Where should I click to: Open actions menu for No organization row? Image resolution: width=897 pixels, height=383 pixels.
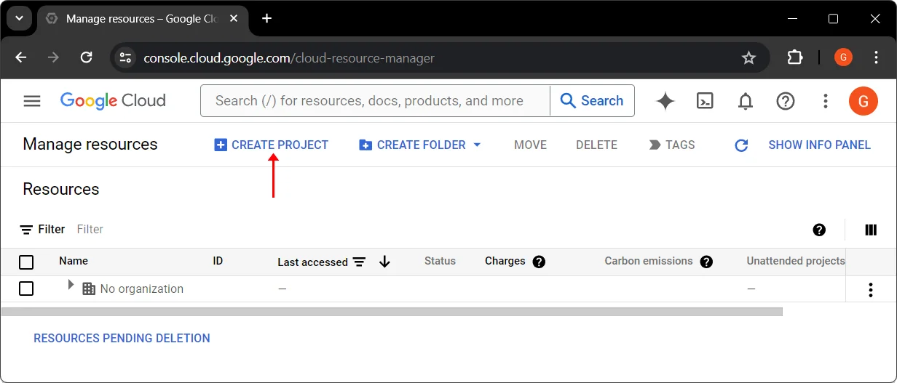pos(871,290)
